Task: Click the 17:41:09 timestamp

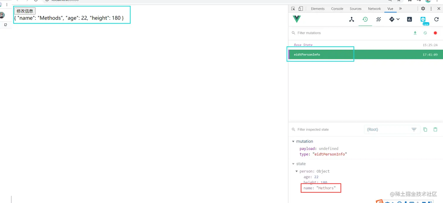Action: pos(430,55)
